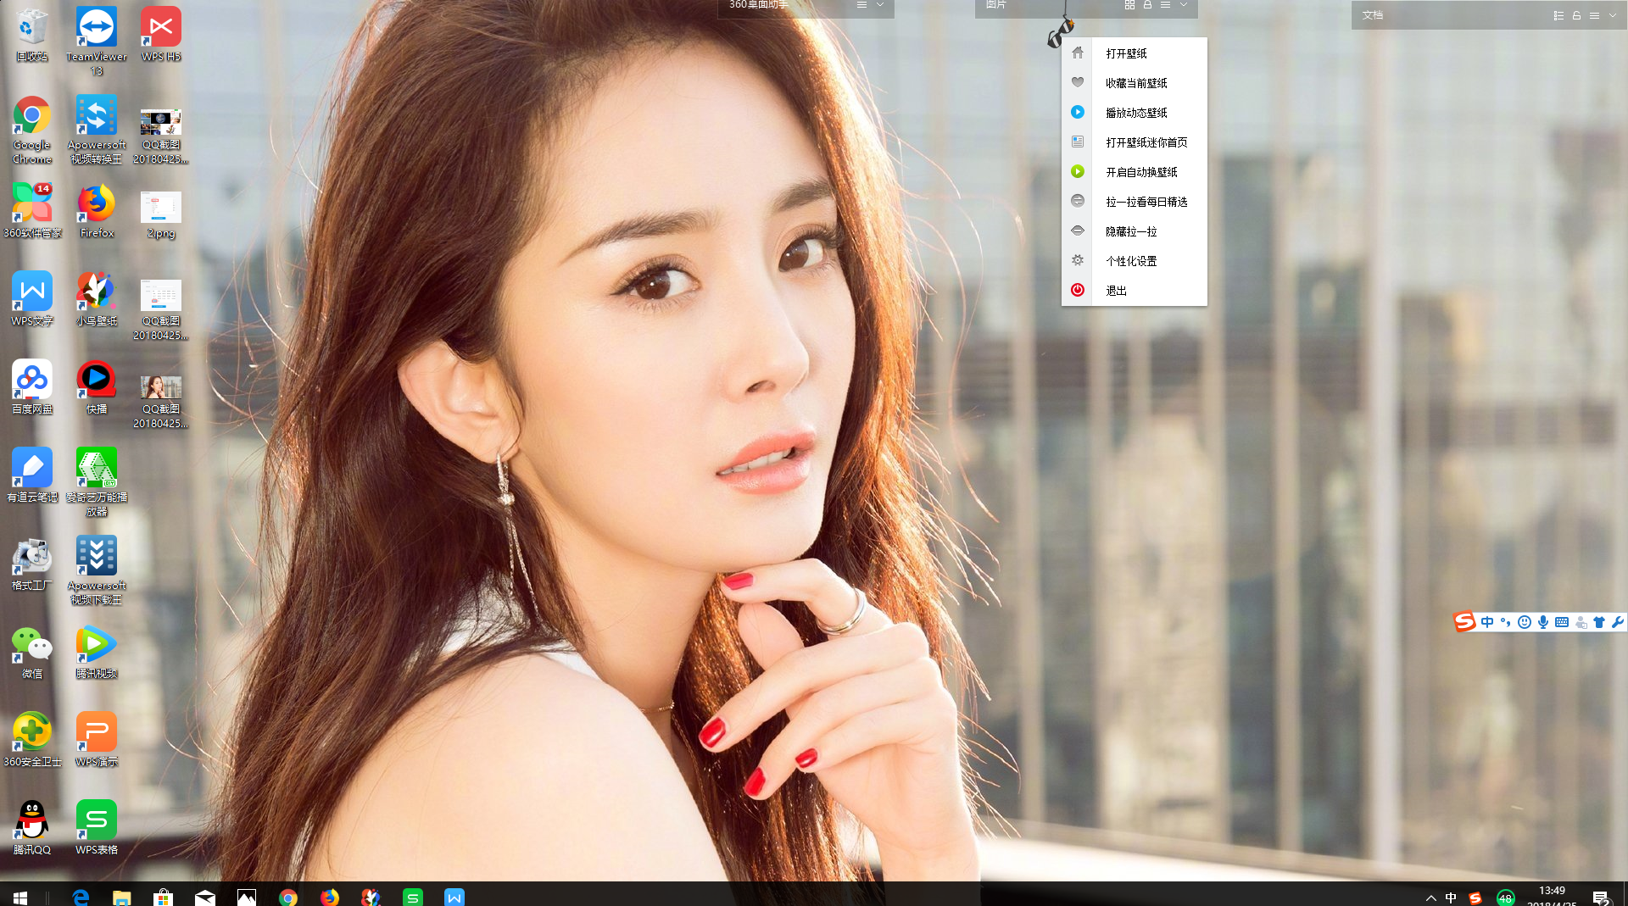1628x906 pixels.
Task: Open the Sogou toolbox wrench icon
Action: 1618,622
